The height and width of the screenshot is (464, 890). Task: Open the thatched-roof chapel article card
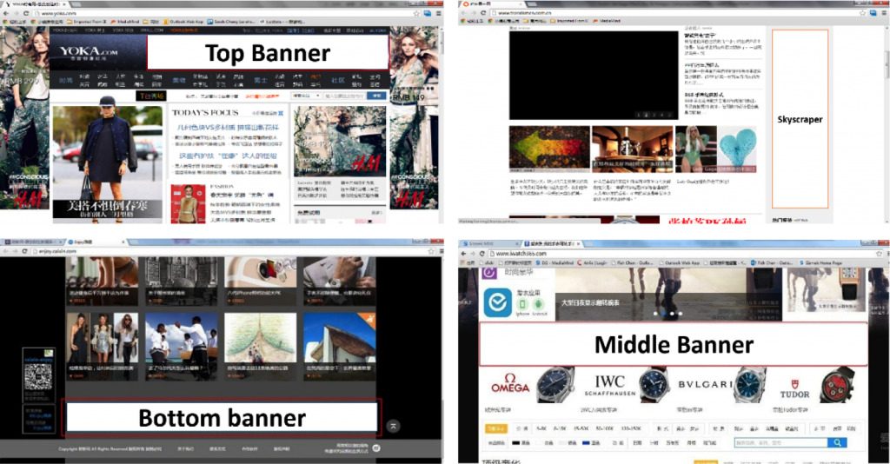(x=340, y=346)
